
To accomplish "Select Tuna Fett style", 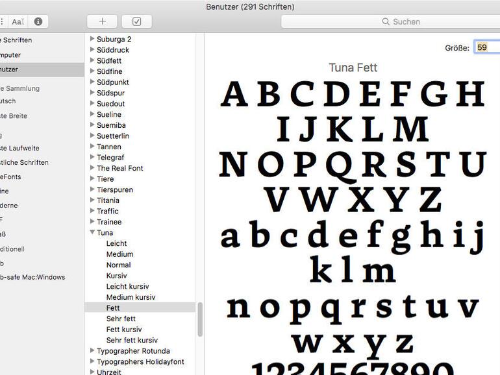I will 140,308.
